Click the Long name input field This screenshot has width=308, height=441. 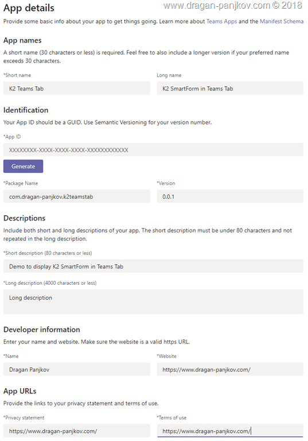tap(230, 88)
